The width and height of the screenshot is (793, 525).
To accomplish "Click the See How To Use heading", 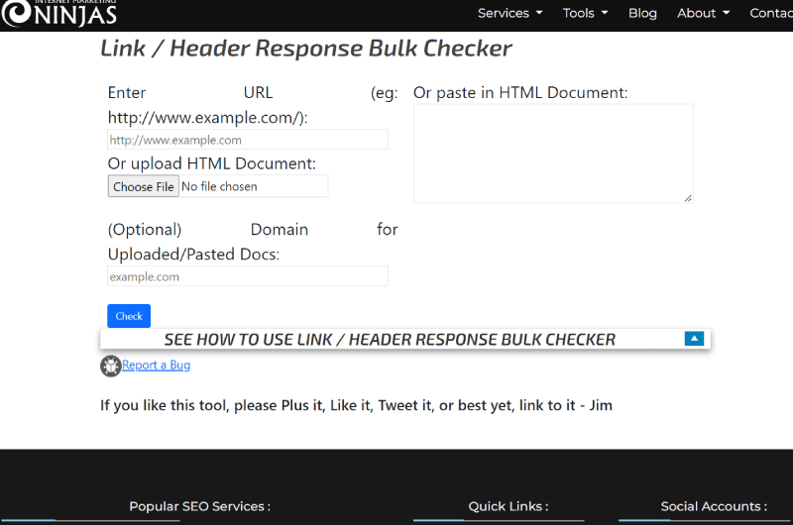I will point(390,340).
